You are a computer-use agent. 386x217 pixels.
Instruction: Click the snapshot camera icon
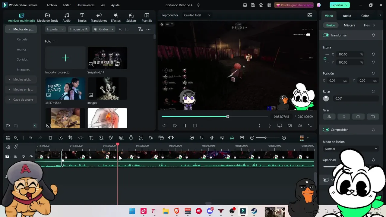pyautogui.click(x=289, y=126)
